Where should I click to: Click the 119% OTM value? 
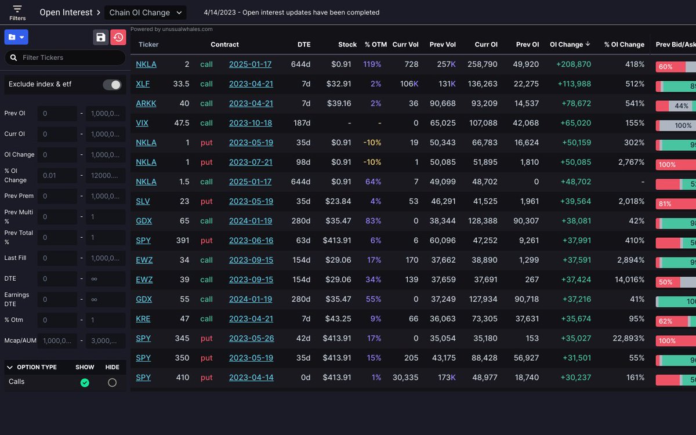point(372,64)
